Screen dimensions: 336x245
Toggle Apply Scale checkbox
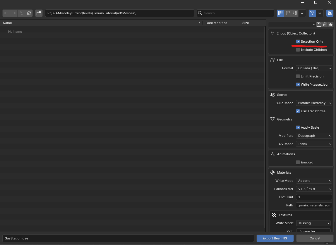coord(298,127)
